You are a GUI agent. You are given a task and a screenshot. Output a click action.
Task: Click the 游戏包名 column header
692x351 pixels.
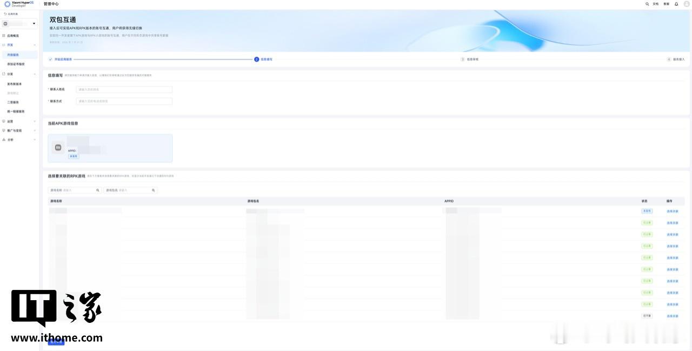(254, 201)
